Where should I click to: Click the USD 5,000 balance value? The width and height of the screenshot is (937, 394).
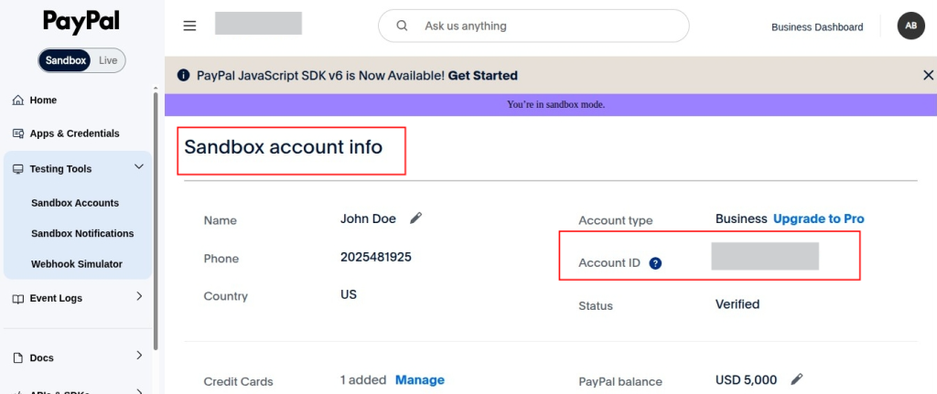(747, 379)
